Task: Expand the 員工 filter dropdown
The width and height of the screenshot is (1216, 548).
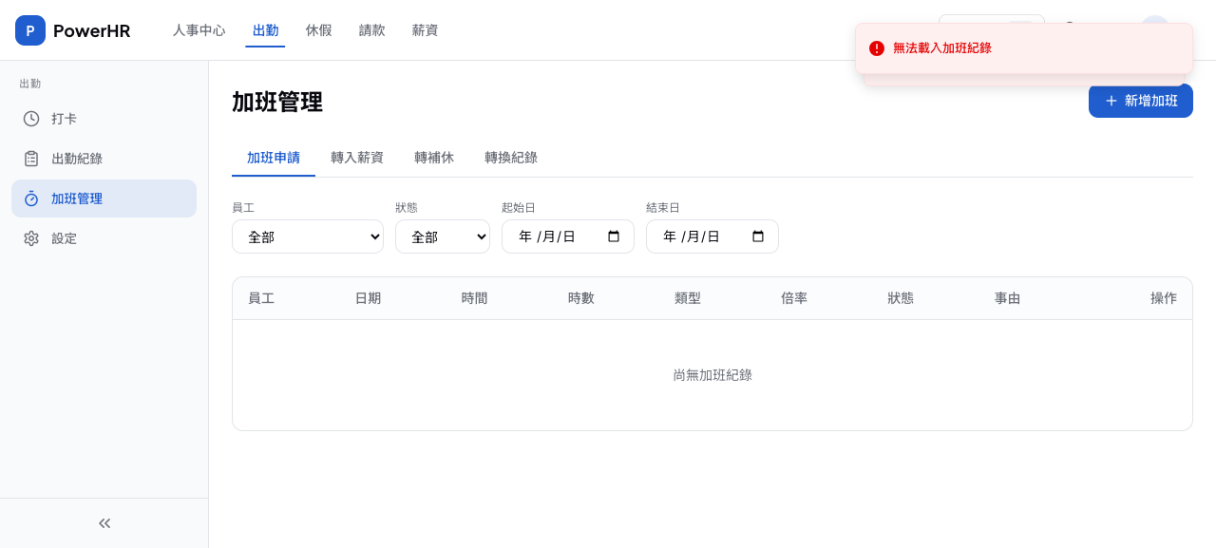Action: 307,236
